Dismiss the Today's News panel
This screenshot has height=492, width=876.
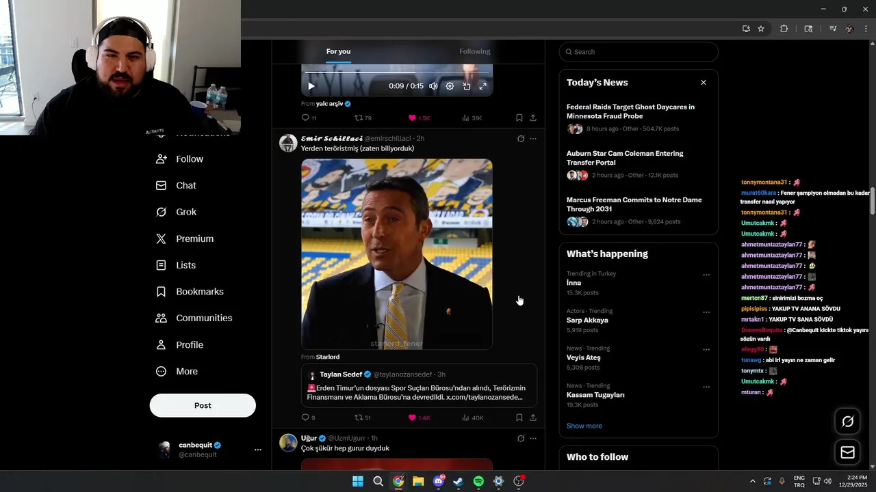(x=703, y=83)
